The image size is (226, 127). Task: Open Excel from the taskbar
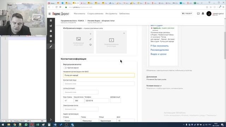38,125
